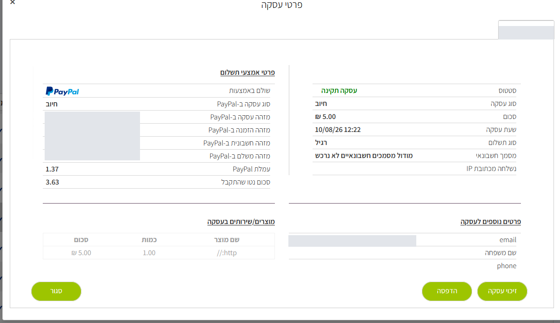Select the blank tab at top right
The width and height of the screenshot is (560, 323).
tap(526, 30)
